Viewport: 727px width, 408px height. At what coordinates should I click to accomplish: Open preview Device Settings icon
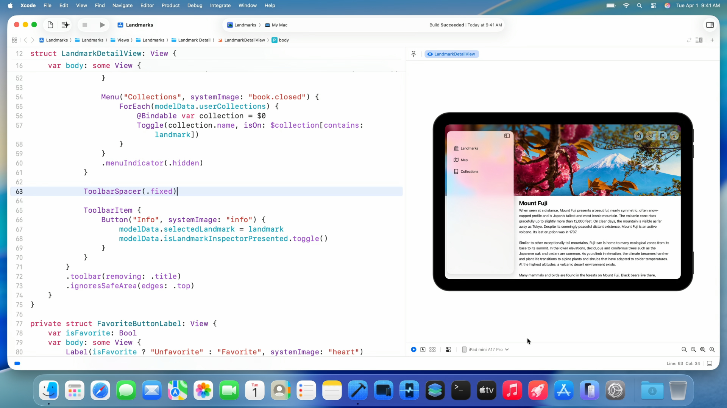448,349
